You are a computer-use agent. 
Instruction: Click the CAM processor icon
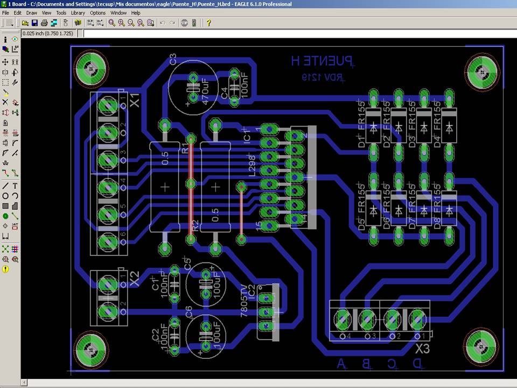54,23
